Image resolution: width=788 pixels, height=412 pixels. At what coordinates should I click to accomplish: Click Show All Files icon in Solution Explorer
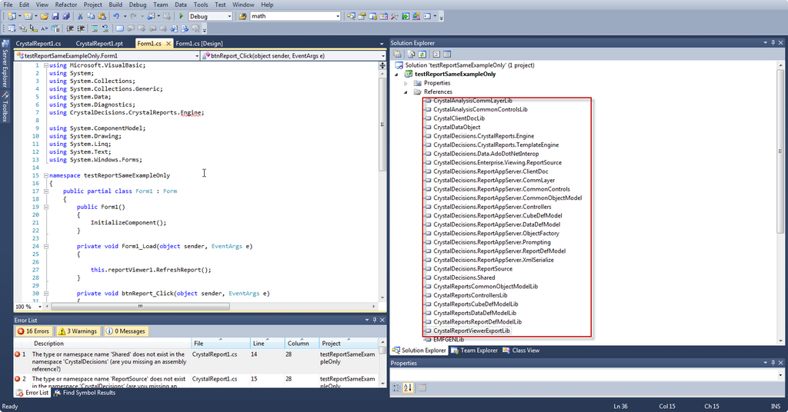click(412, 55)
